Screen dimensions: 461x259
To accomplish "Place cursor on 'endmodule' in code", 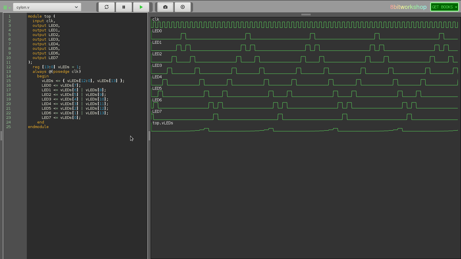I will 38,127.
